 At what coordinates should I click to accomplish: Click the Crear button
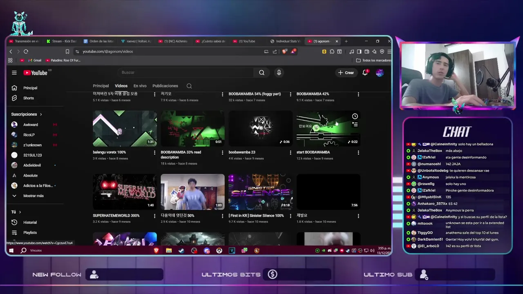(x=346, y=73)
